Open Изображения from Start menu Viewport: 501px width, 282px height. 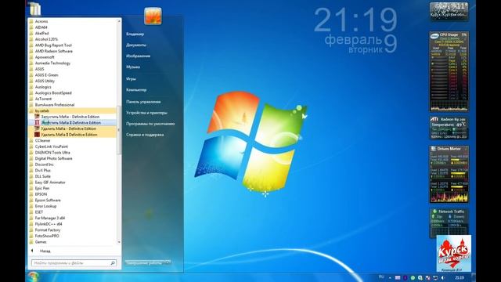point(138,56)
